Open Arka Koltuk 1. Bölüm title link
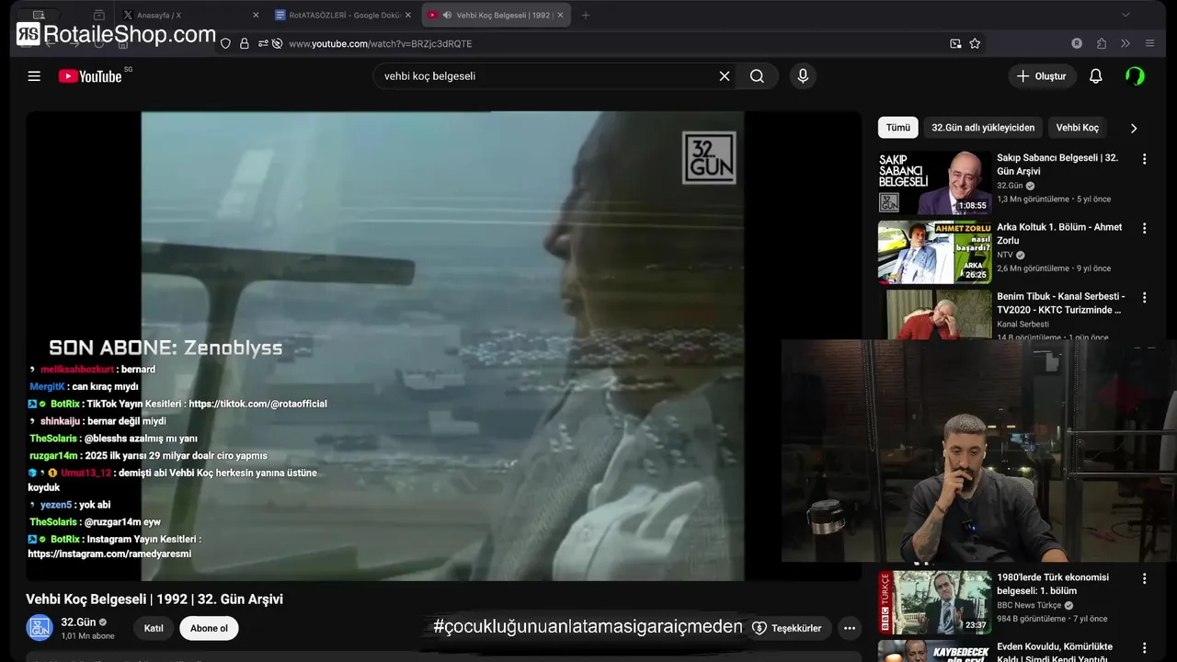This screenshot has width=1177, height=662. 1059,234
